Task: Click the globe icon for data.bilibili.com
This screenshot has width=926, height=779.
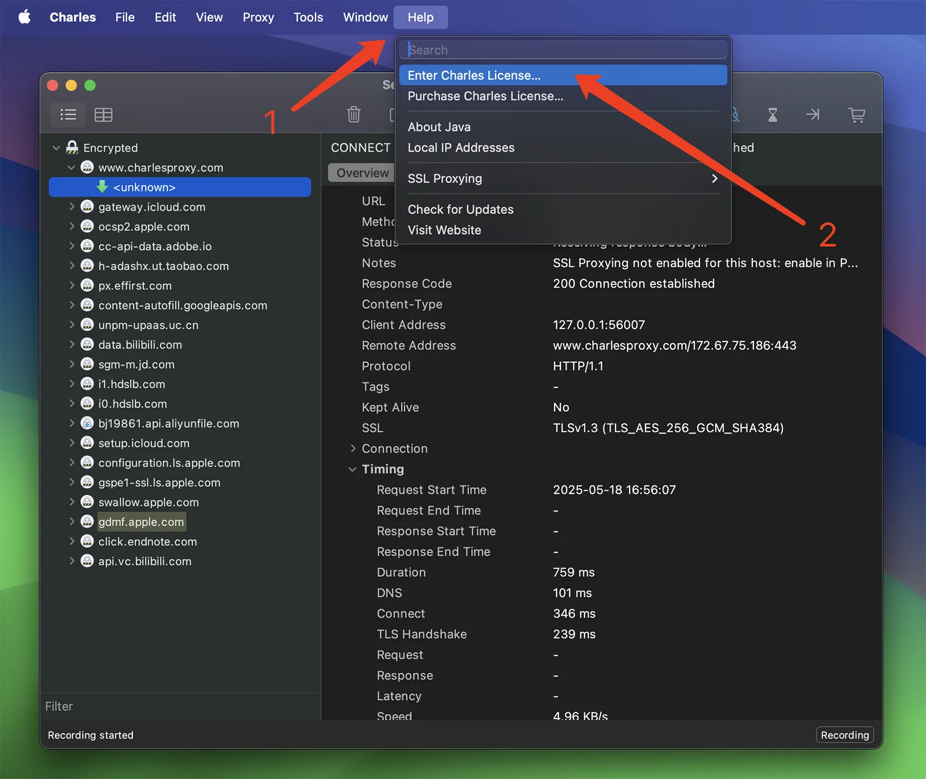Action: [x=87, y=344]
